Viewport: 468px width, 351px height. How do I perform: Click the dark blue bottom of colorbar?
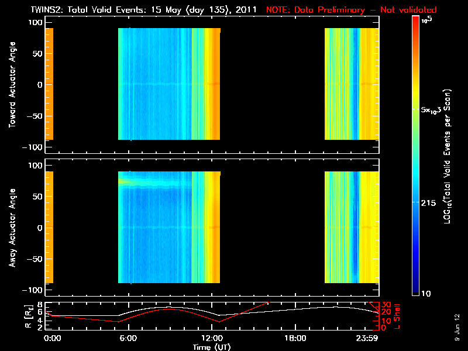415,291
